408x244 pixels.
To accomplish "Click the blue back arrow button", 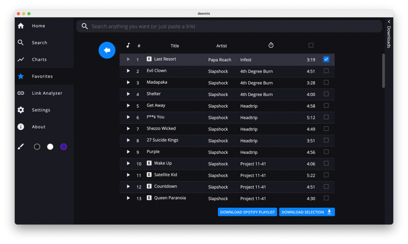I will pos(107,50).
